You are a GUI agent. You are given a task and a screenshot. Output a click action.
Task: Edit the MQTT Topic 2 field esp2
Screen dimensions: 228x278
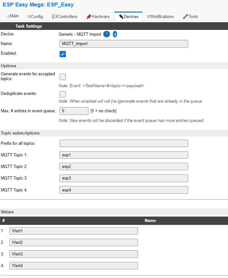124,166
